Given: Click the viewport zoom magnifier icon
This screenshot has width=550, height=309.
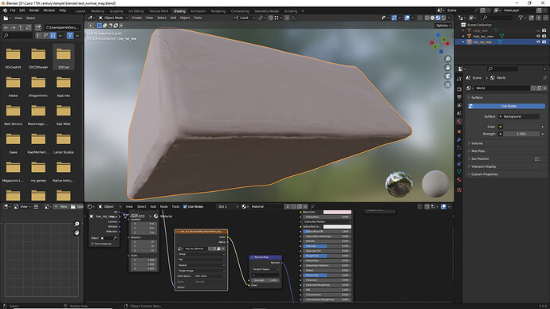Looking at the screenshot, I should [x=448, y=59].
